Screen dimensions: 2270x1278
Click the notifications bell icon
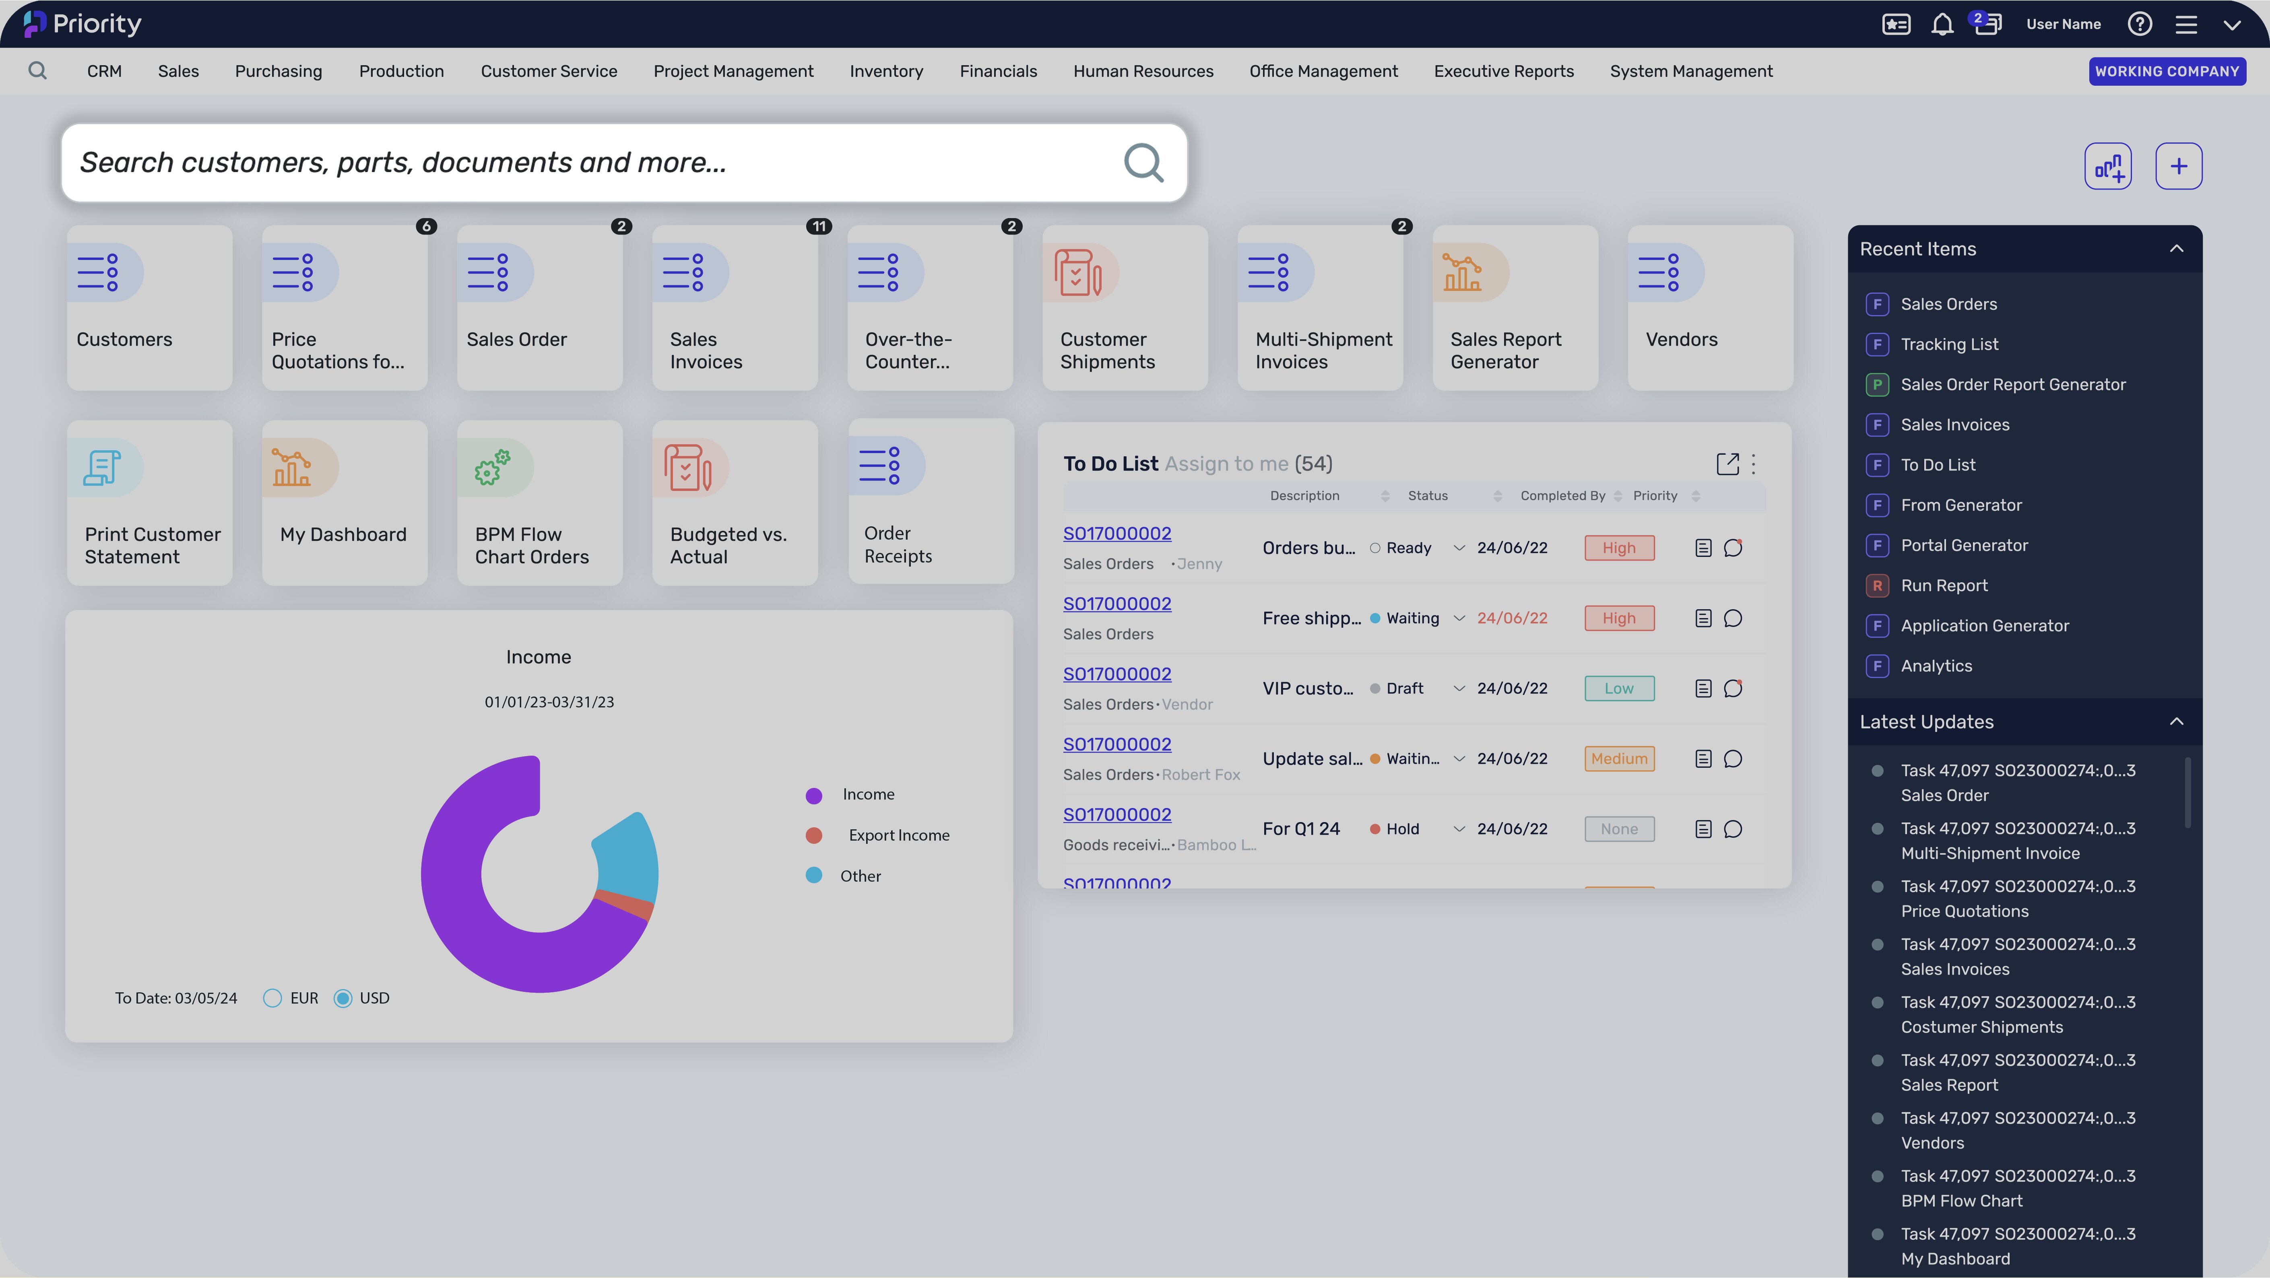tap(1942, 24)
